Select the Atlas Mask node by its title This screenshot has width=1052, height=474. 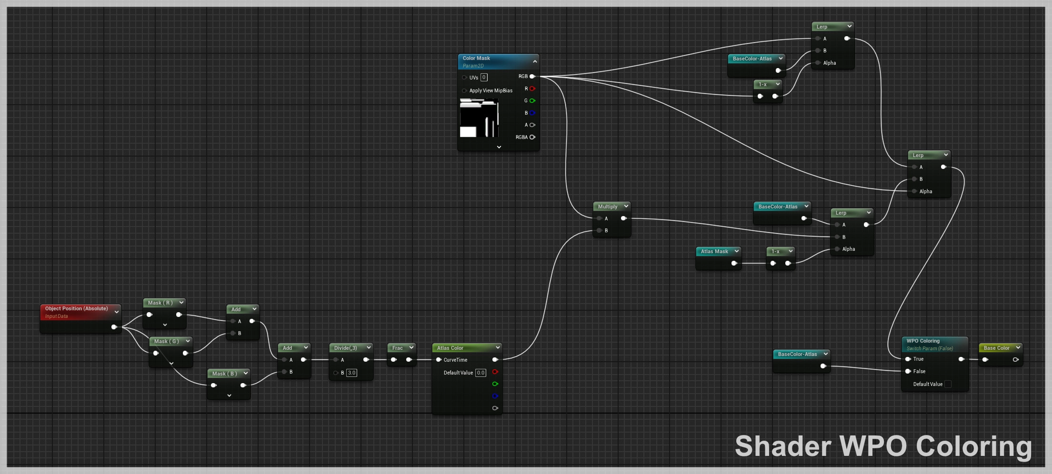[714, 251]
